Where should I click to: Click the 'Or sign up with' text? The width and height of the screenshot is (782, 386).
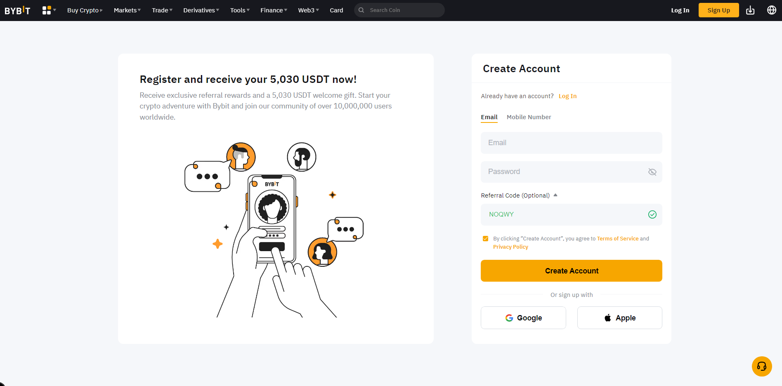(x=572, y=295)
